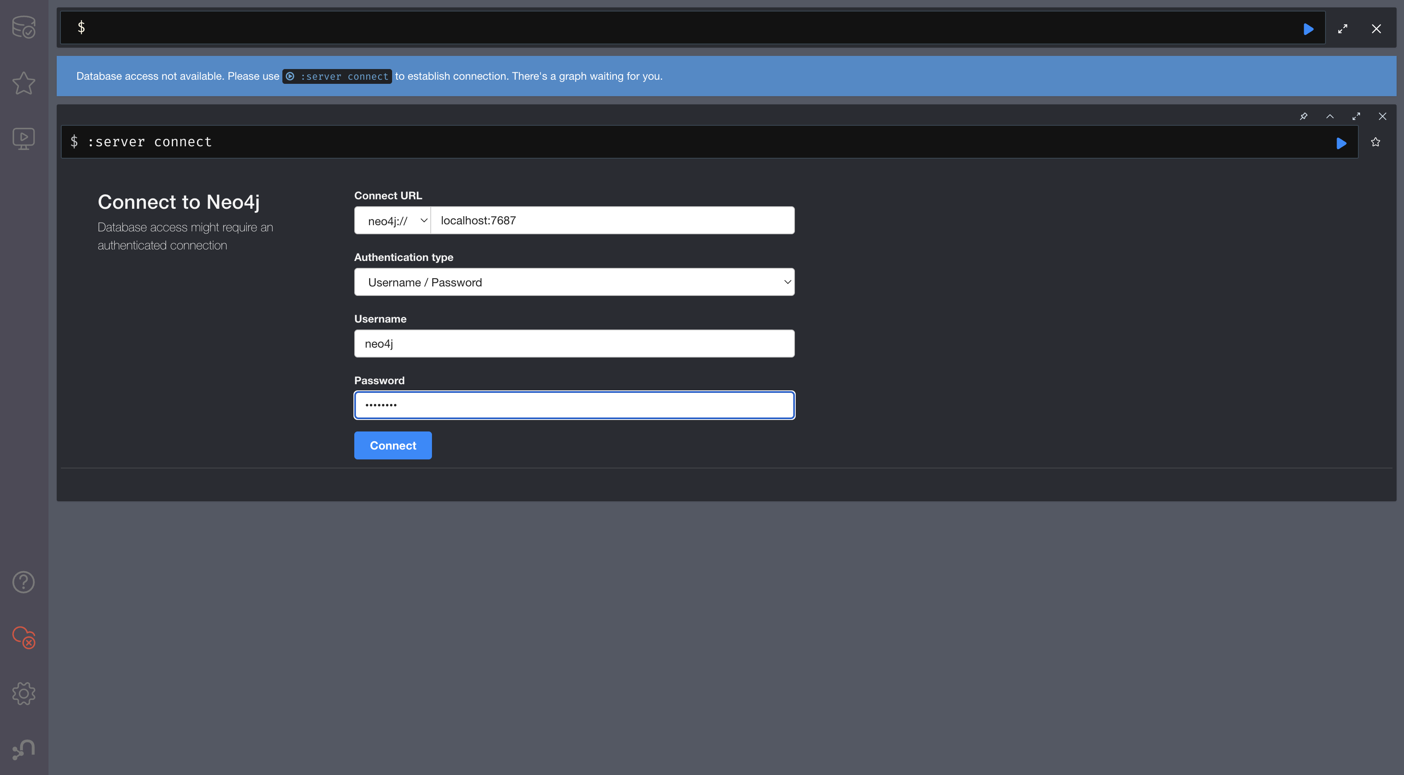Click the Connect URL host field

click(x=612, y=221)
